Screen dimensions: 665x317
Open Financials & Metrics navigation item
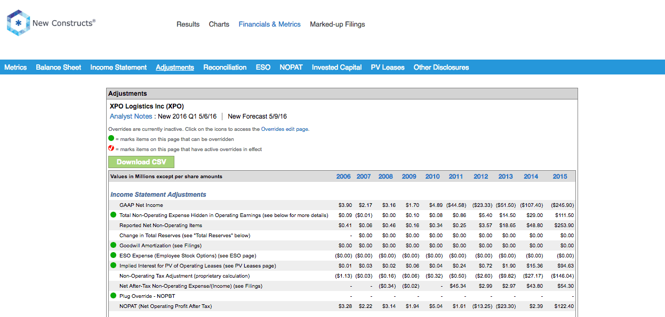pyautogui.click(x=270, y=24)
